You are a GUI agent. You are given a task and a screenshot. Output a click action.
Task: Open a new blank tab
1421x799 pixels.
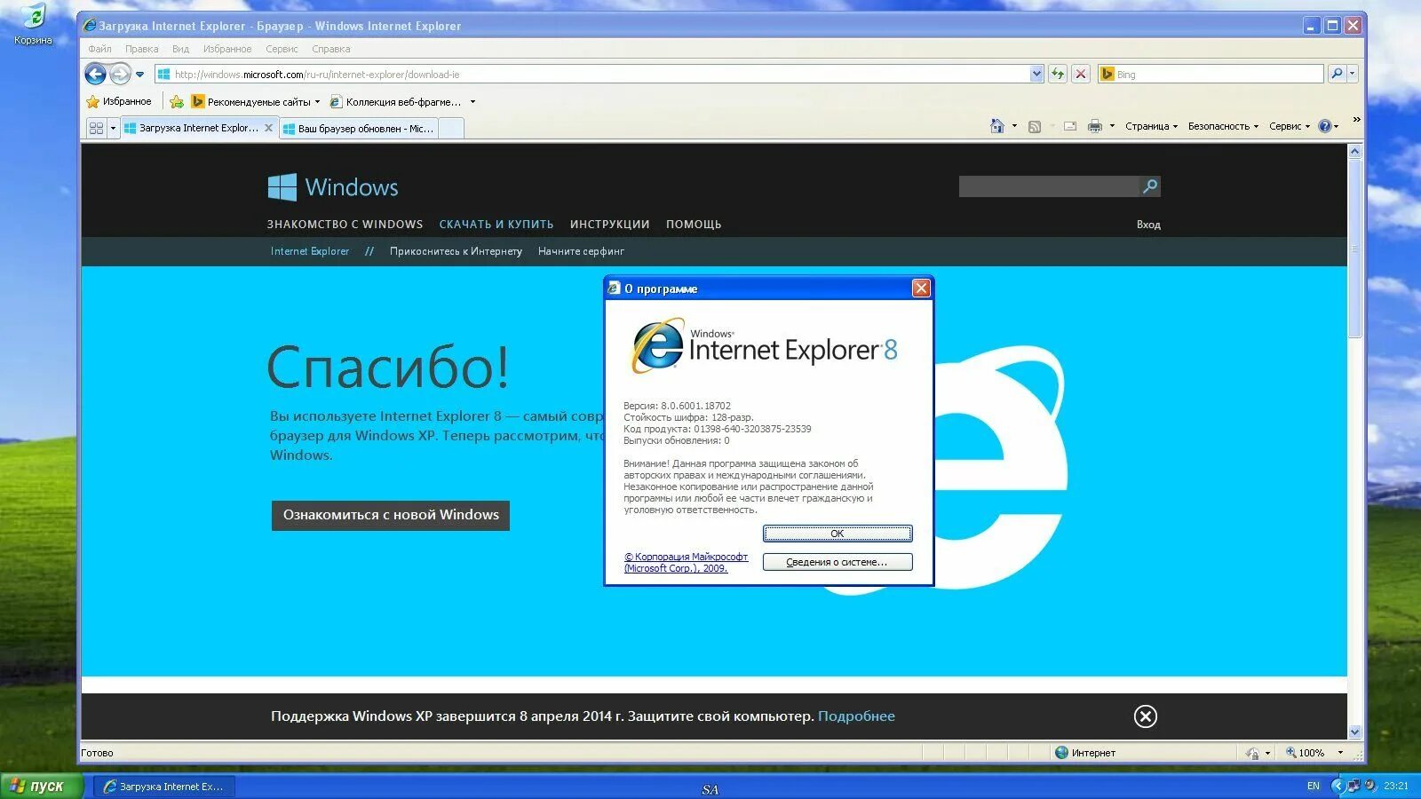(451, 129)
